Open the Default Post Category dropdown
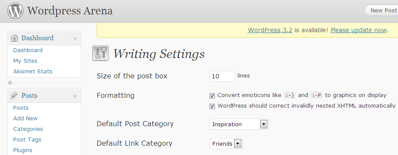Screen dimensions: 398x155 tap(239, 124)
